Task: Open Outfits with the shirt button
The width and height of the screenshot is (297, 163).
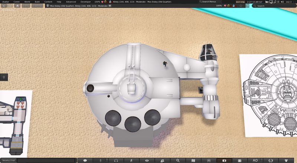Action: [x=286, y=160]
